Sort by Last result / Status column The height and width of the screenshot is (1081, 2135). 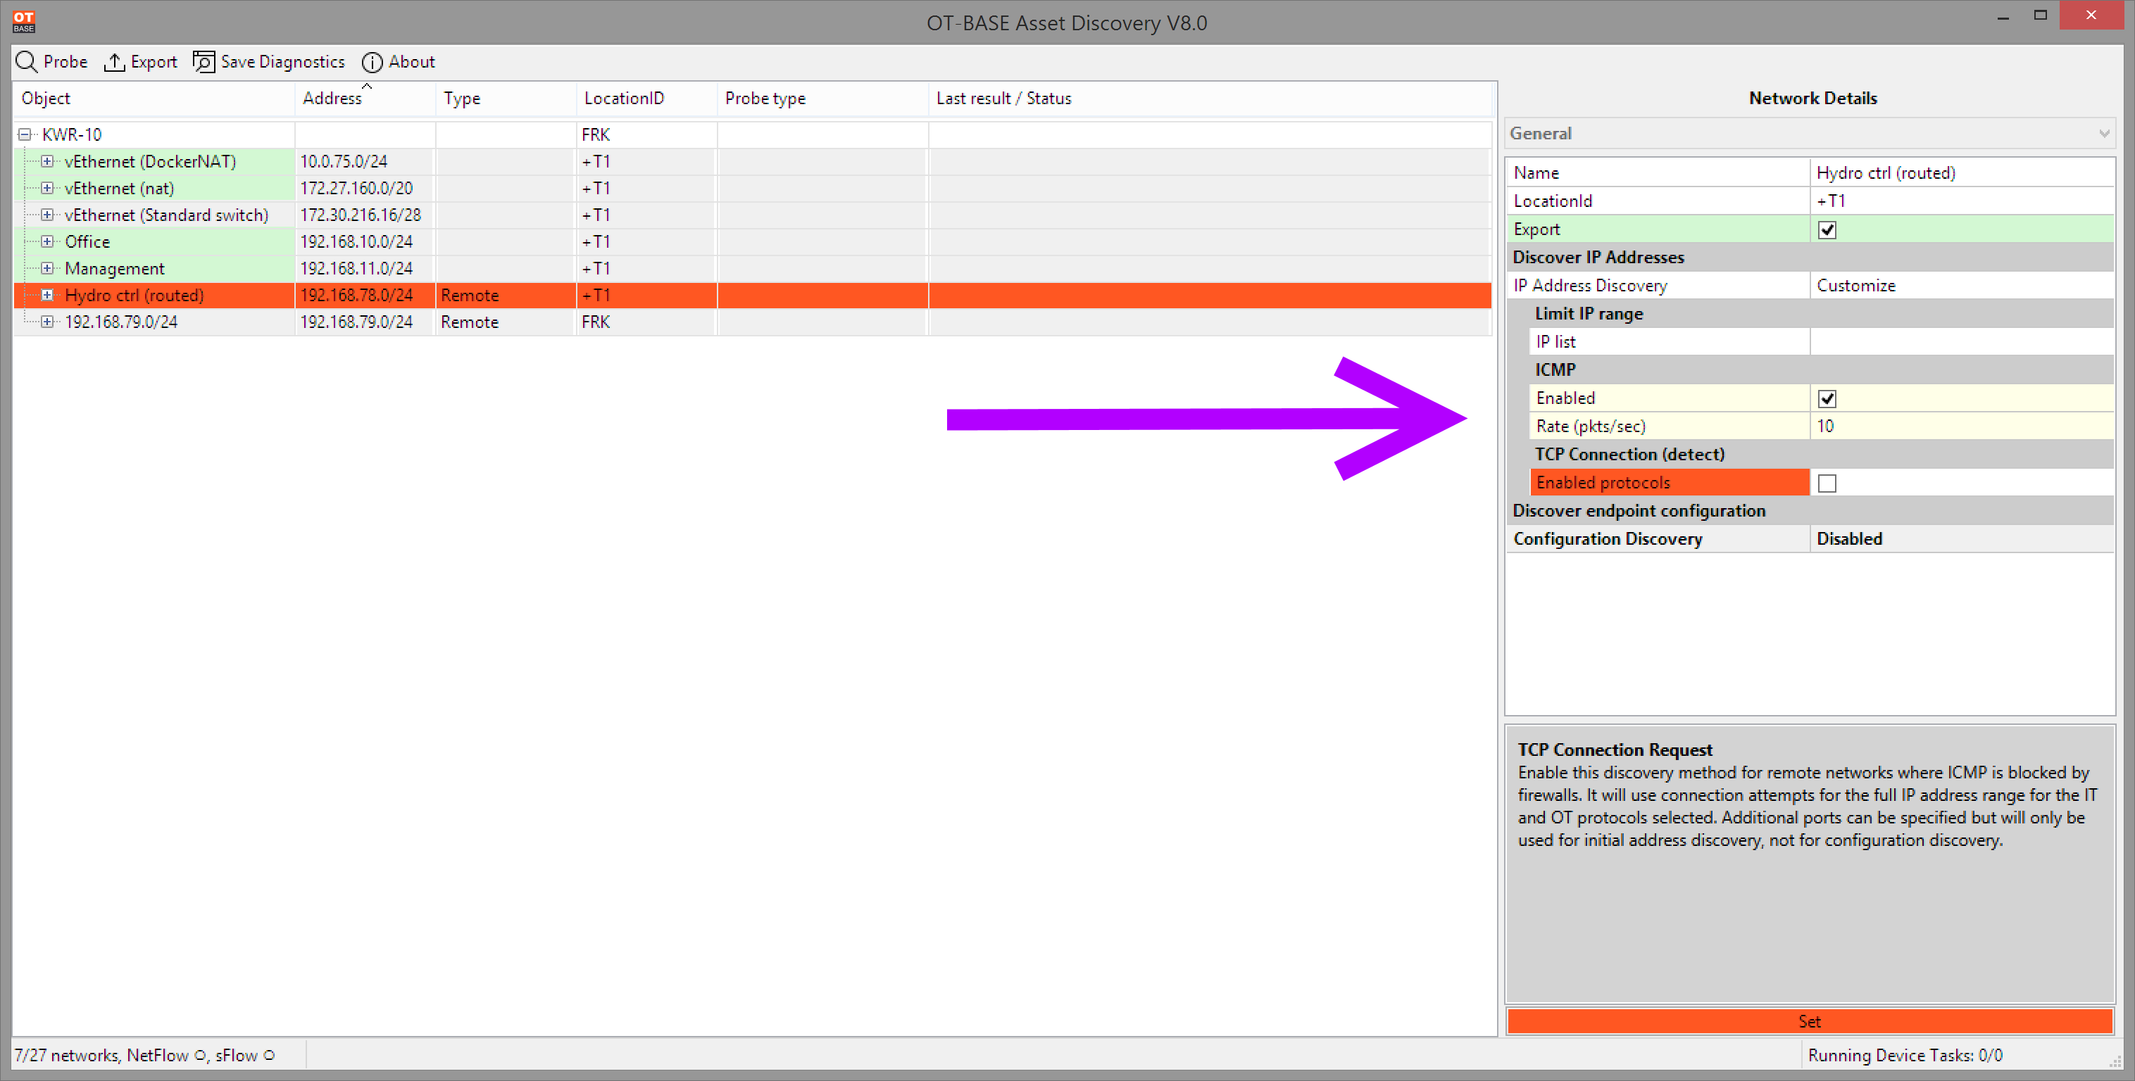click(x=1210, y=99)
